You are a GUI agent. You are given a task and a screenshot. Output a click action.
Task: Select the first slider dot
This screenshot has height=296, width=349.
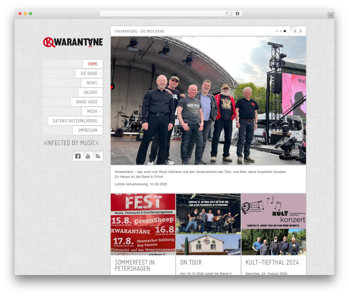coord(277,31)
